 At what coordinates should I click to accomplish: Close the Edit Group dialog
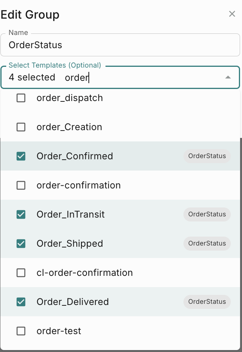coord(232,14)
